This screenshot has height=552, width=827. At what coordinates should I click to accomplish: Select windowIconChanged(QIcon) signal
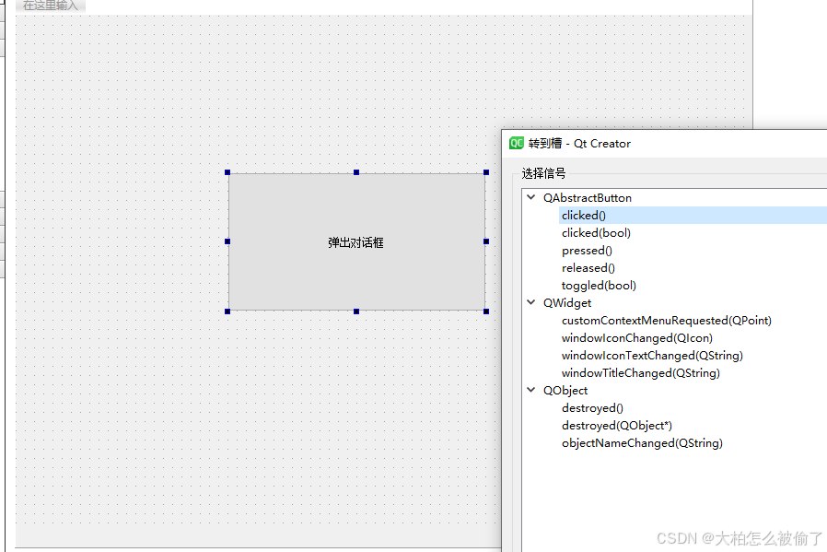click(636, 338)
